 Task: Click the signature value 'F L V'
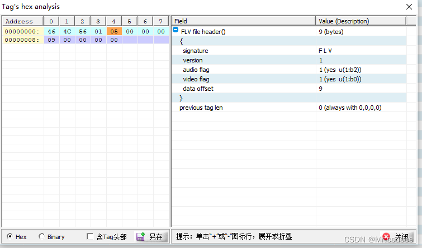click(325, 51)
